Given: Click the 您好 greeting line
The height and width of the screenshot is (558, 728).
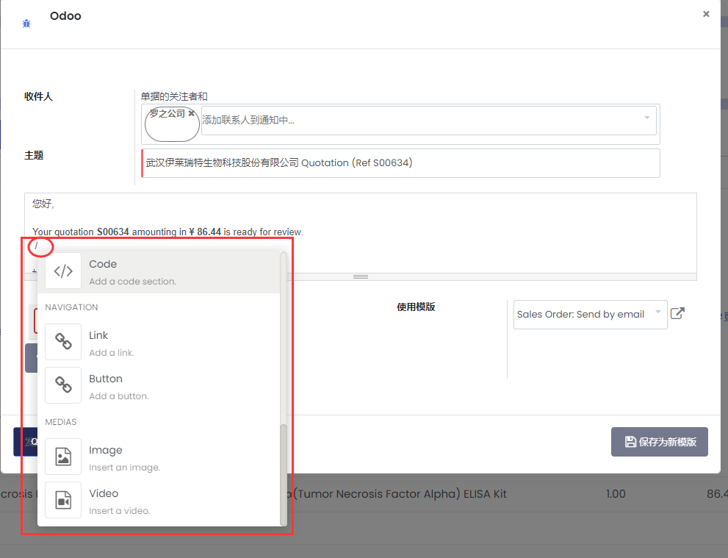Looking at the screenshot, I should pos(43,204).
